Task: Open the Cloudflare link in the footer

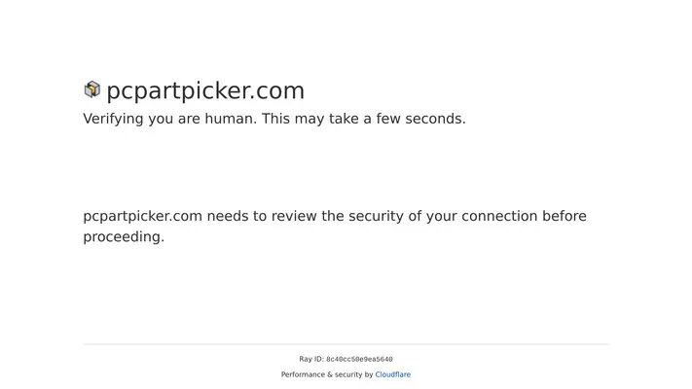Action: [393, 374]
